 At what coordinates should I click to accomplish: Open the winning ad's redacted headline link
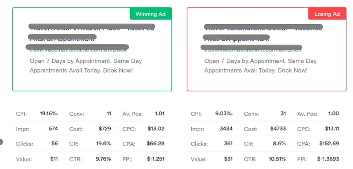click(x=92, y=33)
